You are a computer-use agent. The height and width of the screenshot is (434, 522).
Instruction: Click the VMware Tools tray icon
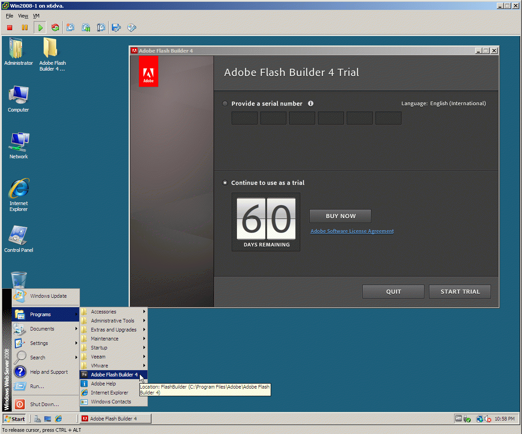[x=459, y=419]
